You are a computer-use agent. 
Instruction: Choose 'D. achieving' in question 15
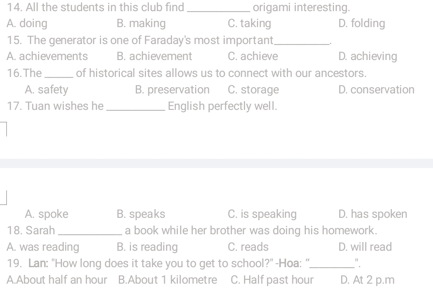click(368, 56)
